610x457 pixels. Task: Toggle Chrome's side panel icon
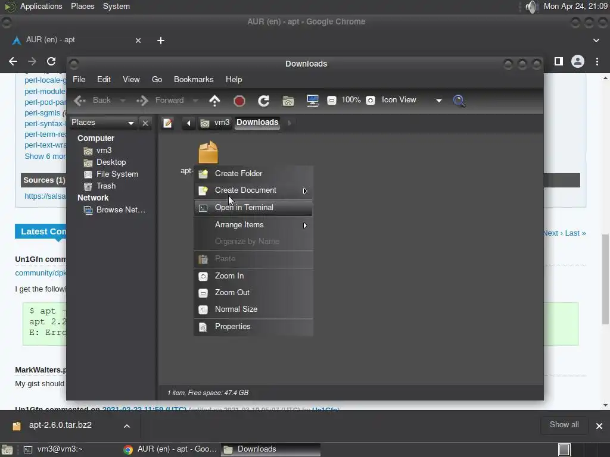point(559,61)
